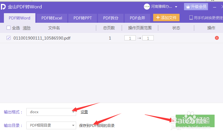The width and height of the screenshot is (223, 135).
Task: Click the 清除 clear link
Action: (27, 28)
